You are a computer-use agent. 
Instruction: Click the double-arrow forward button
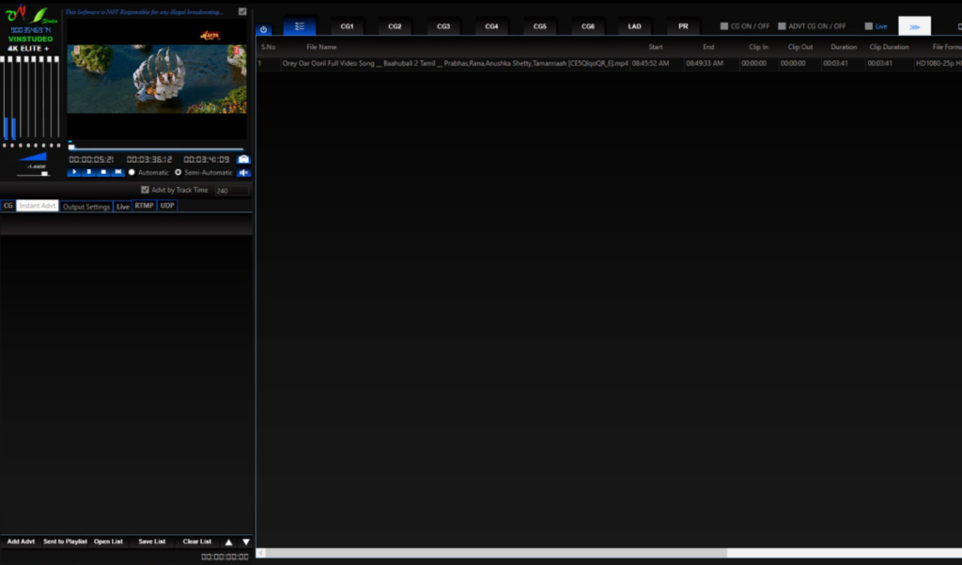(x=914, y=26)
